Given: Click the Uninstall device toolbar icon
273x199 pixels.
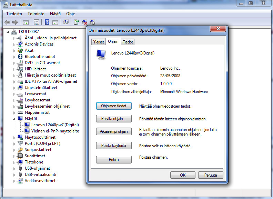Looking at the screenshot, I should coord(84,22).
